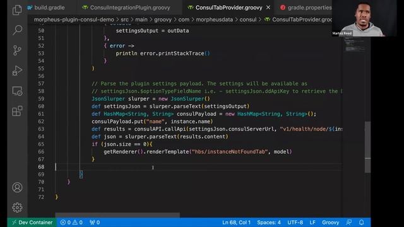Screen dimensions: 404x227
Task: Click line number 72 in gutter
Action: [41, 197]
